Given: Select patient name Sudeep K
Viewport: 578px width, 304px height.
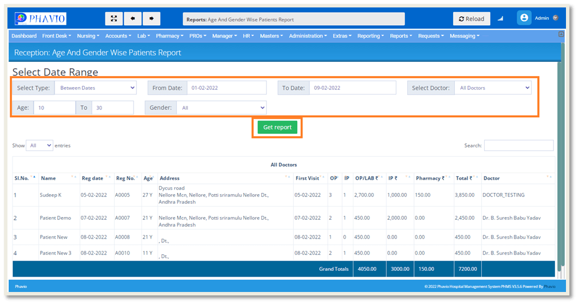Looking at the screenshot, I should coord(50,195).
